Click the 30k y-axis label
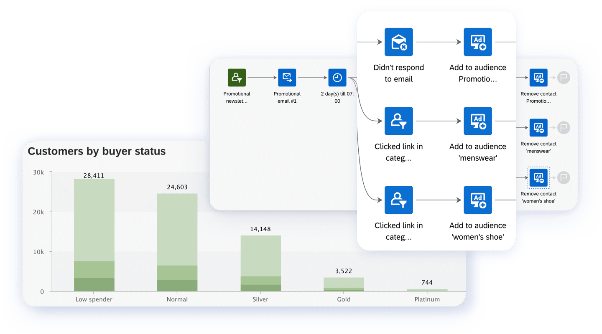Viewport: 602px width, 334px height. [39, 172]
